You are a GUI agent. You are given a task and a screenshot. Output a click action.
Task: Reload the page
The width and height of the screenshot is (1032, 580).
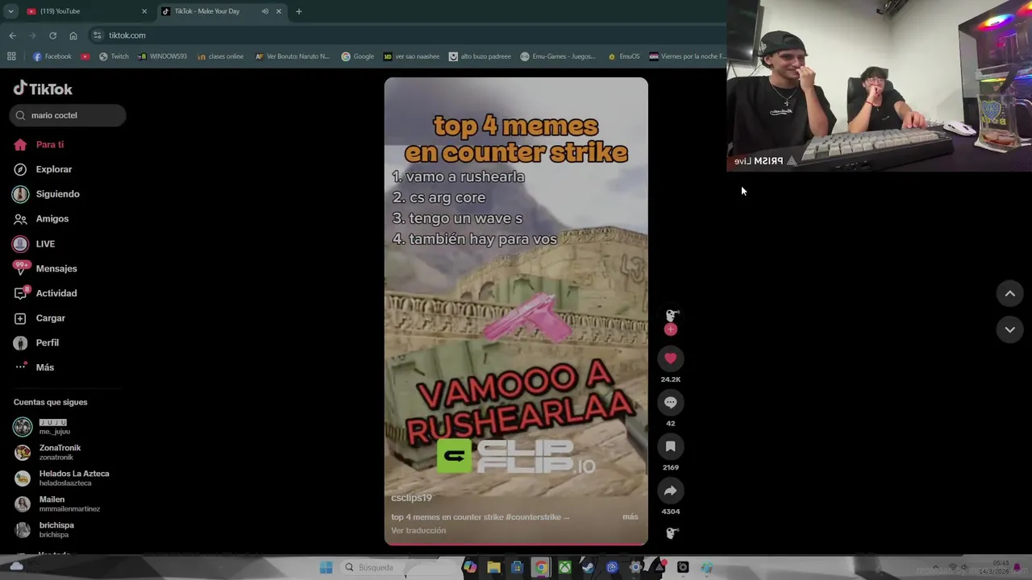pos(52,35)
